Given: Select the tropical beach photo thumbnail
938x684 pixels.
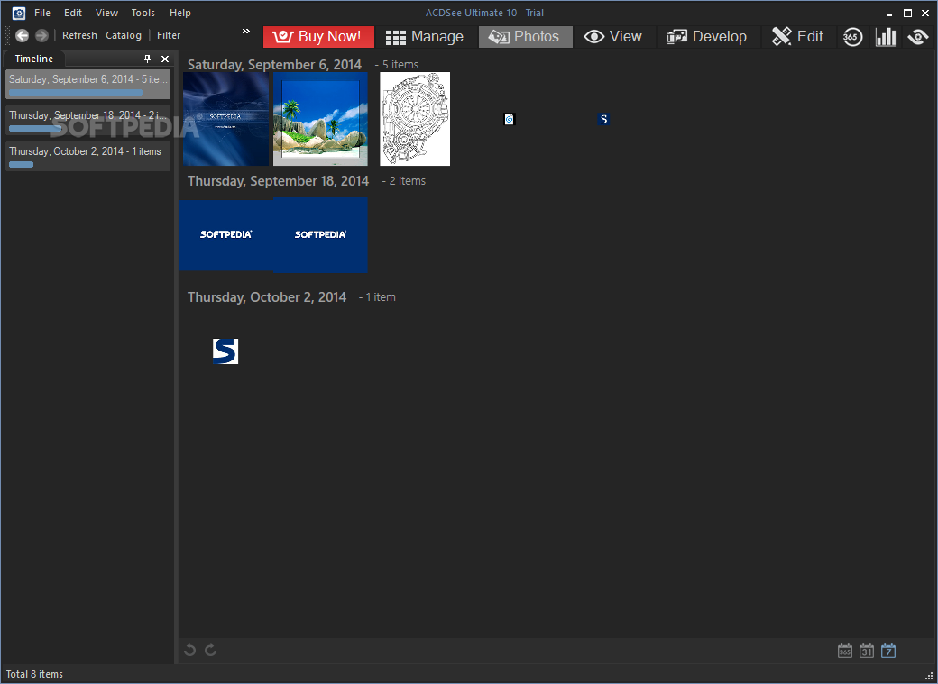Looking at the screenshot, I should [x=321, y=119].
